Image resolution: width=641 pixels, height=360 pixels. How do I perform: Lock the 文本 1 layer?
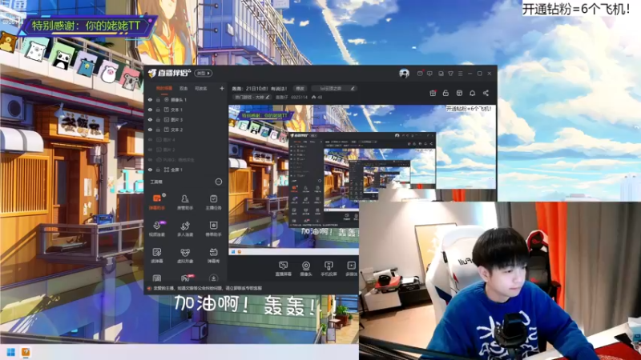(158, 110)
